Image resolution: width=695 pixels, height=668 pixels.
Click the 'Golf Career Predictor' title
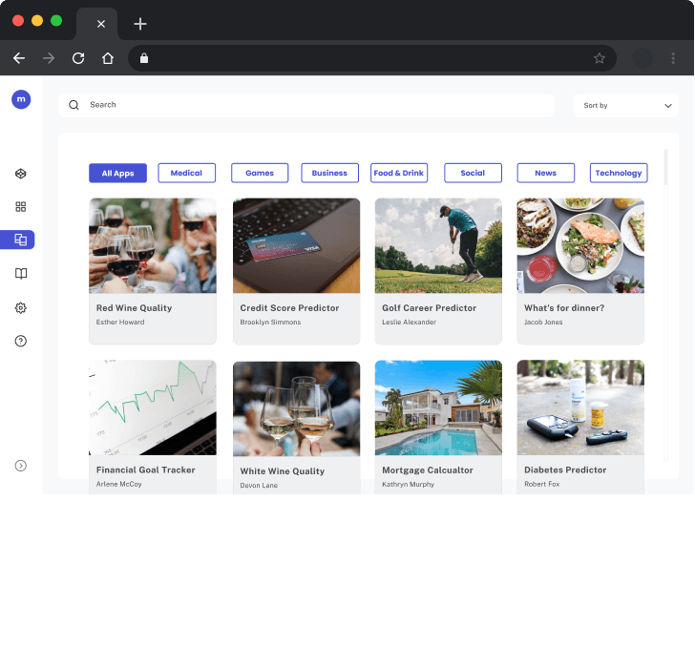point(429,308)
